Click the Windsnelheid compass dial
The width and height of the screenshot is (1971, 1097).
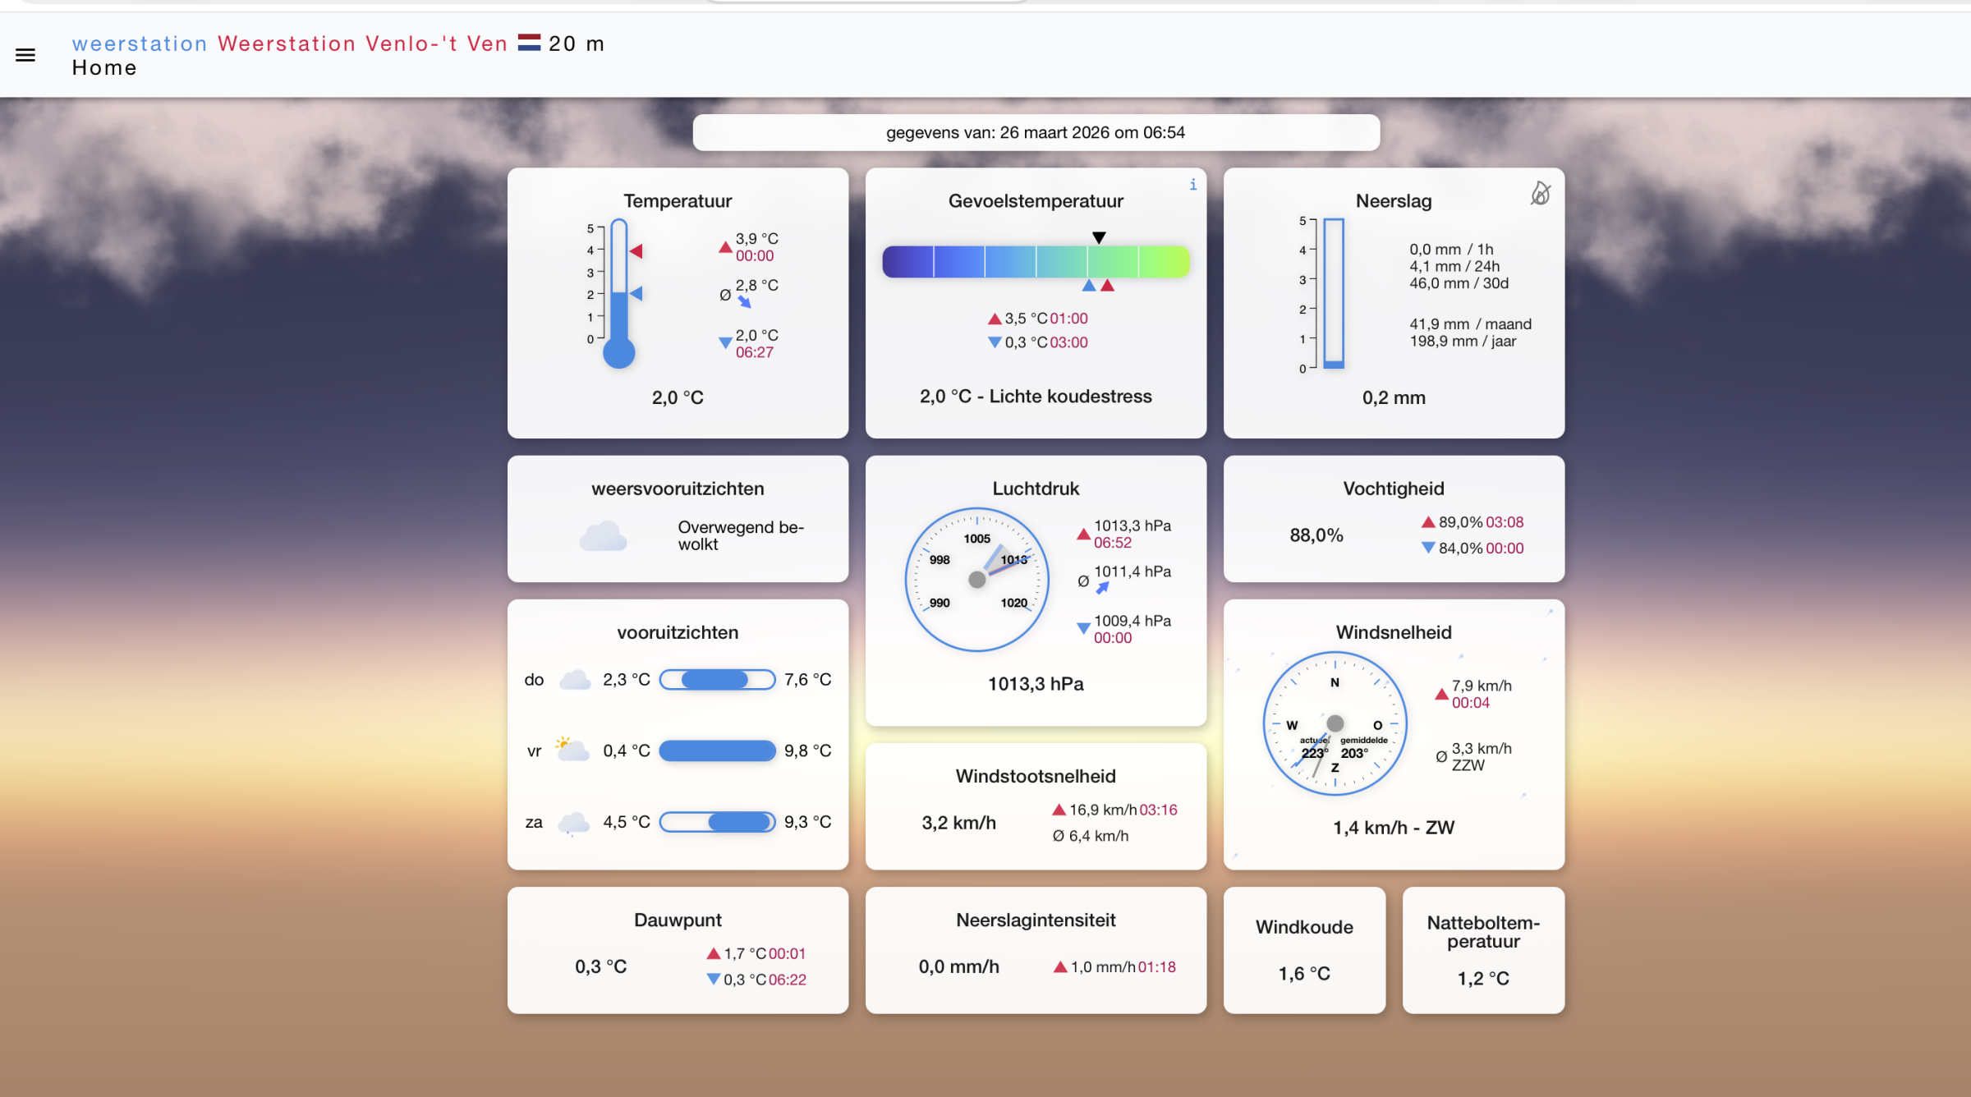coord(1335,723)
